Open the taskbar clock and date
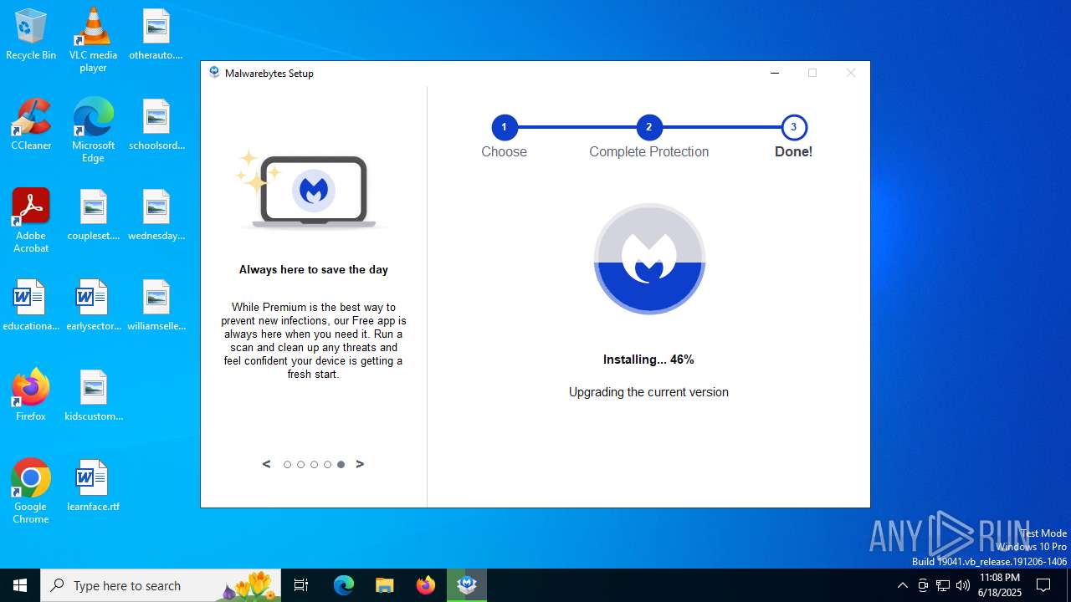Screen dimensions: 1071x602 click(1000, 585)
